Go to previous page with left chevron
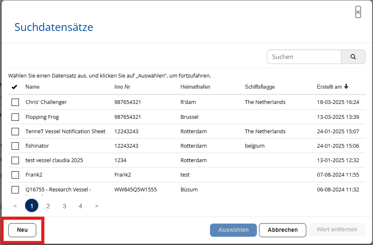373x245 pixels. tap(15, 206)
